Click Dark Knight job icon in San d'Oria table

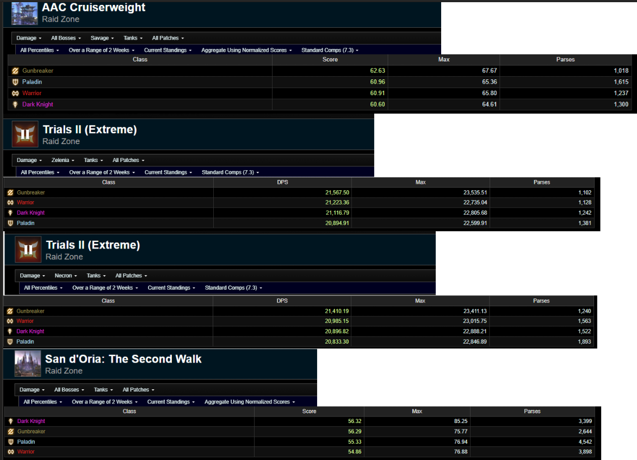click(11, 421)
